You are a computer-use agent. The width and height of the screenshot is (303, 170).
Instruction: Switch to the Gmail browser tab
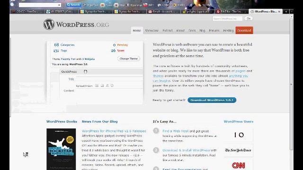(x=163, y=11)
